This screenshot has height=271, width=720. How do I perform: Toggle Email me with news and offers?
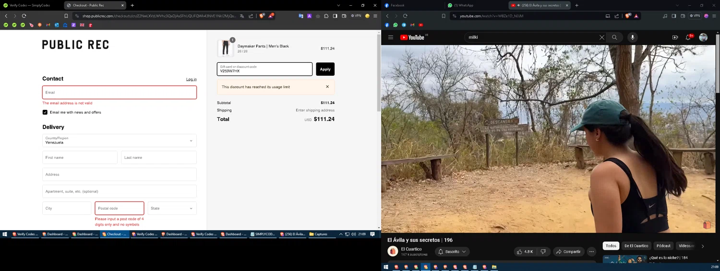[45, 112]
